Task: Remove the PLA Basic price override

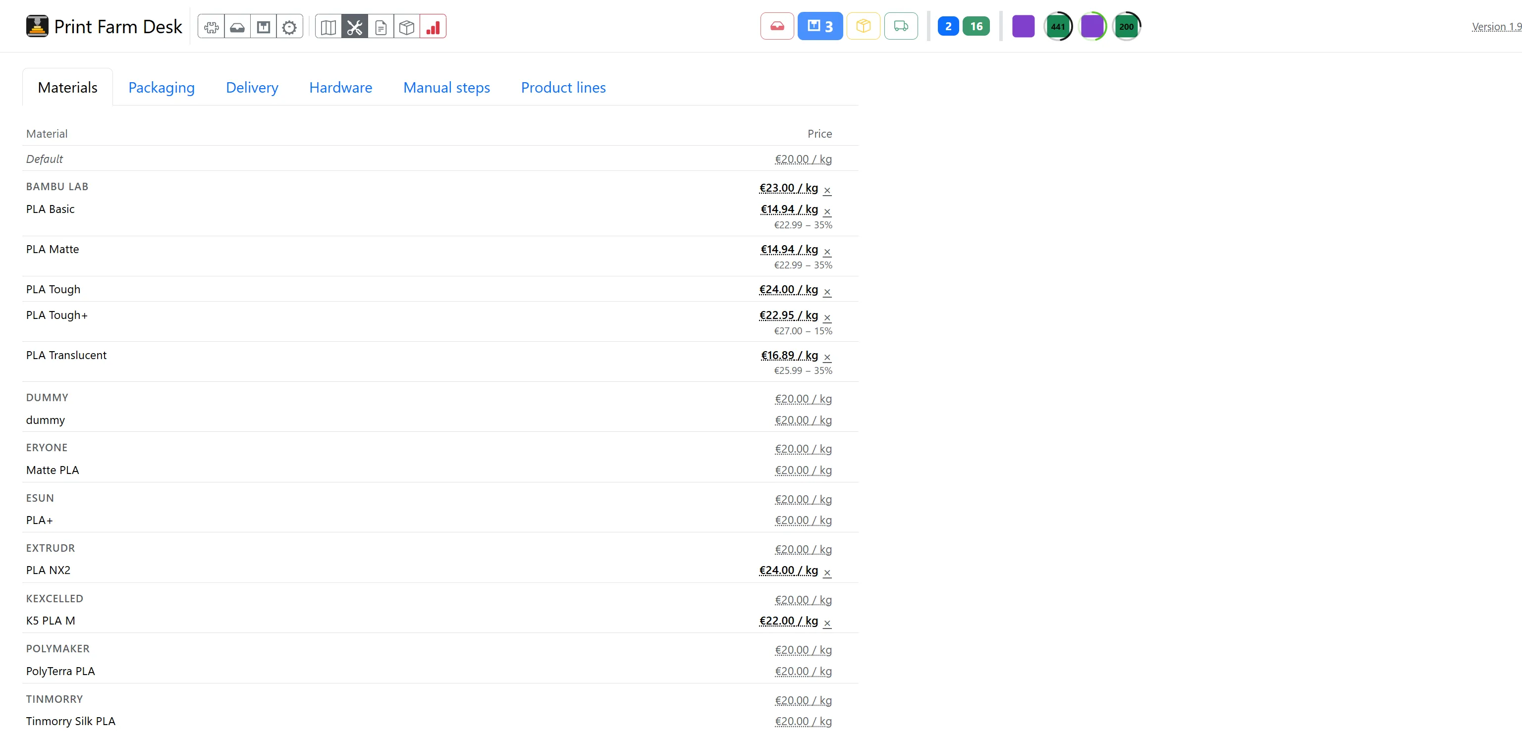Action: click(827, 211)
